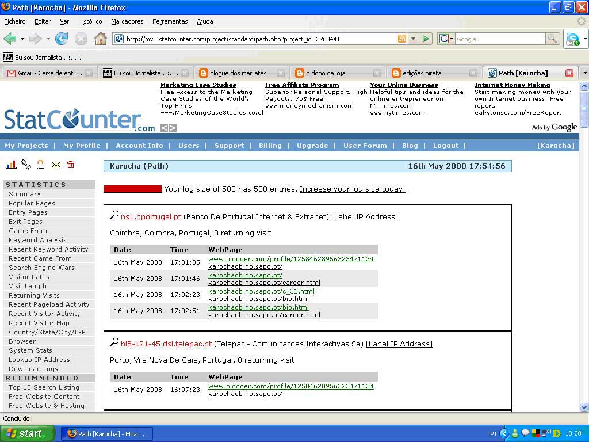Click the previous ad arrow beside the logo
This screenshot has height=442, width=589.
(x=164, y=128)
